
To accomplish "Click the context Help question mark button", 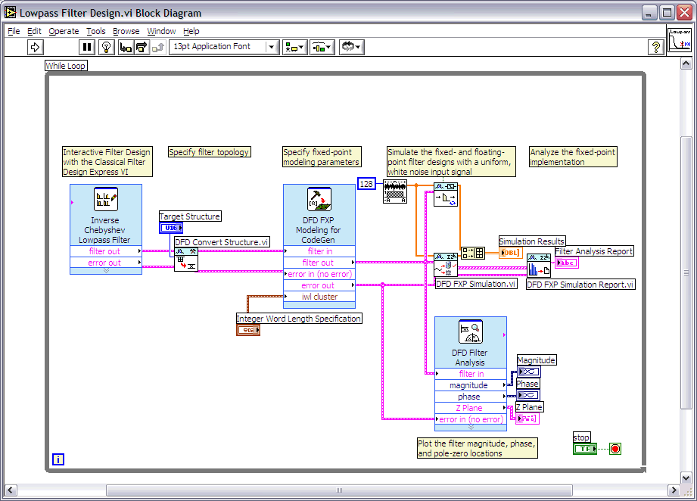I will pos(656,47).
